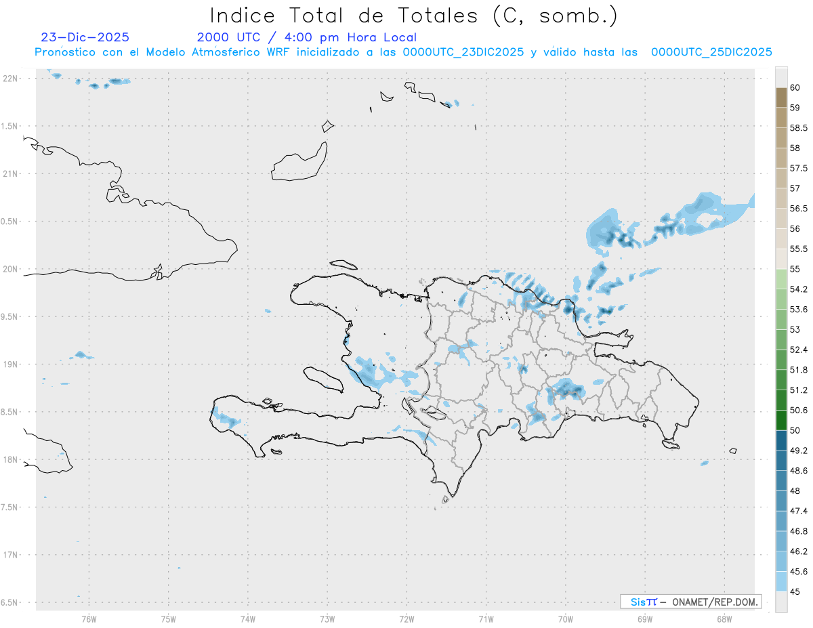This screenshot has height=628, width=813.
Task: Pick the pale green swatch between 54.2 and 55
Action: (x=781, y=279)
